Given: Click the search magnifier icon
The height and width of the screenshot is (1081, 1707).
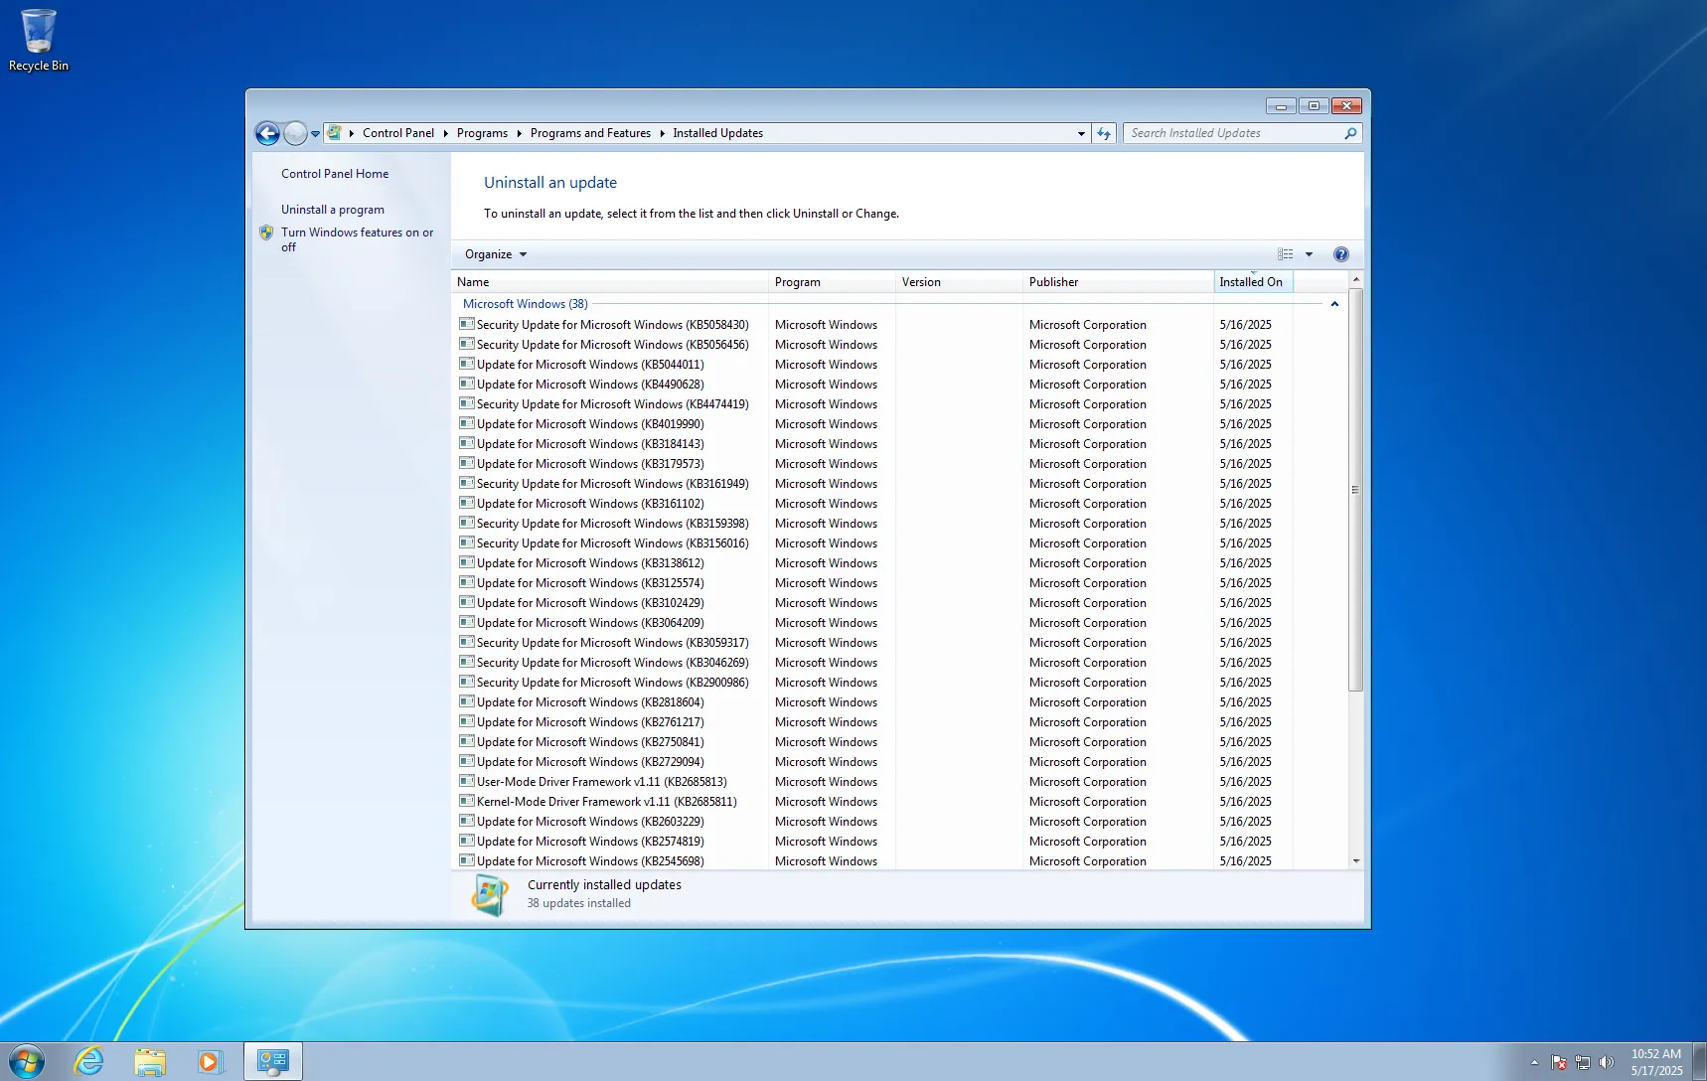Looking at the screenshot, I should (x=1350, y=133).
